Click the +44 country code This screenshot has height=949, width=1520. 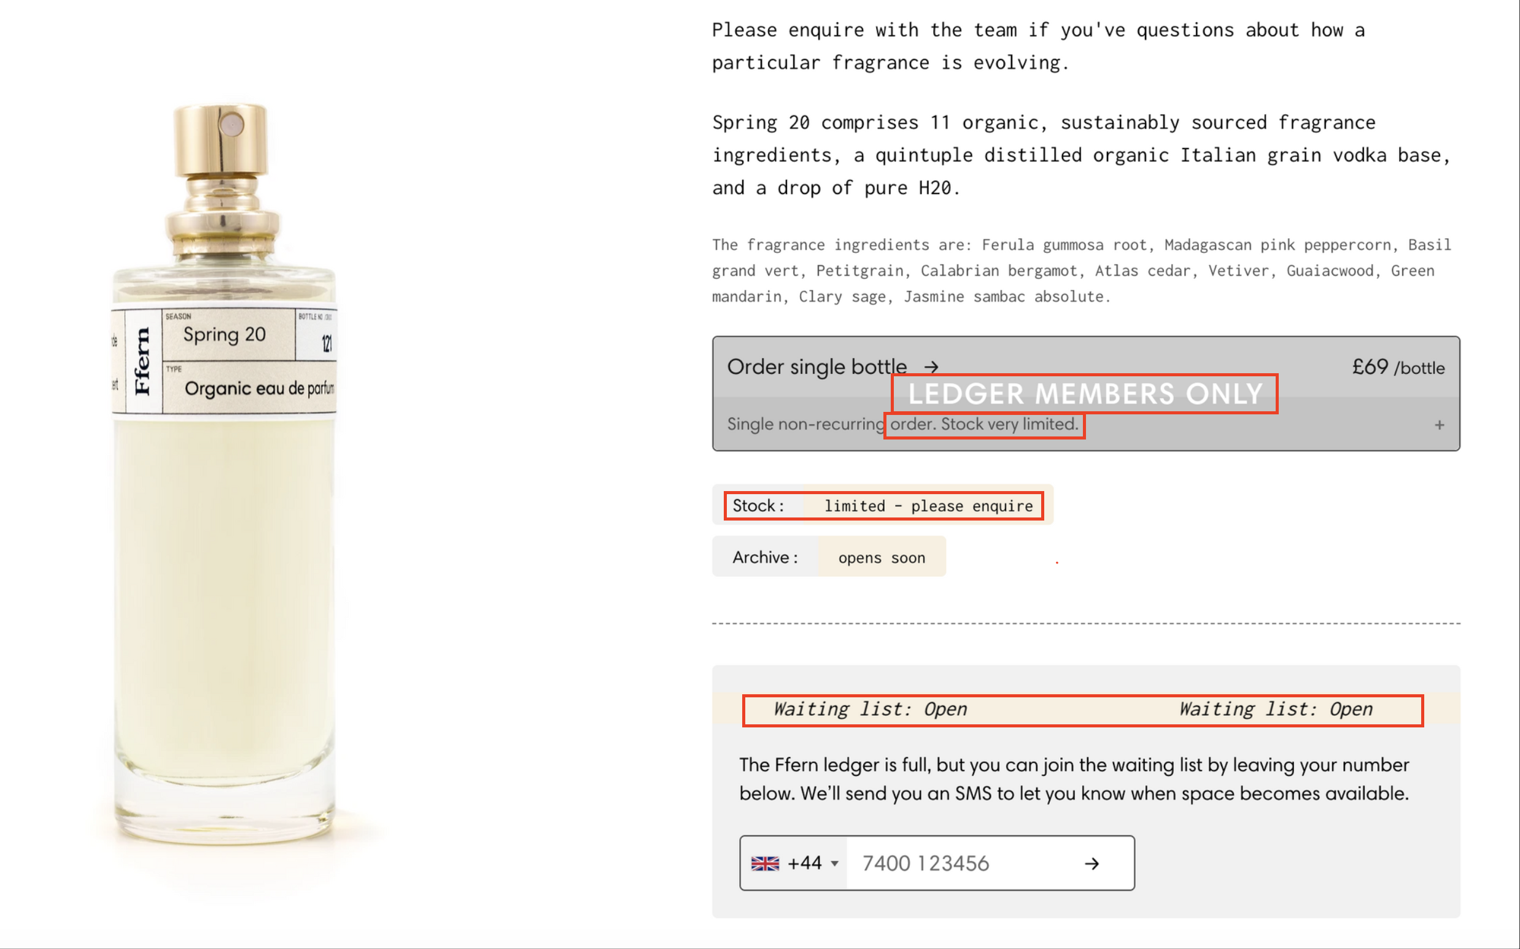(x=805, y=864)
